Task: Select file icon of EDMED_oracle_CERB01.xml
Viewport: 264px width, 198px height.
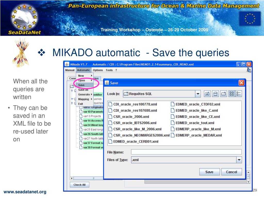Action: point(110,142)
